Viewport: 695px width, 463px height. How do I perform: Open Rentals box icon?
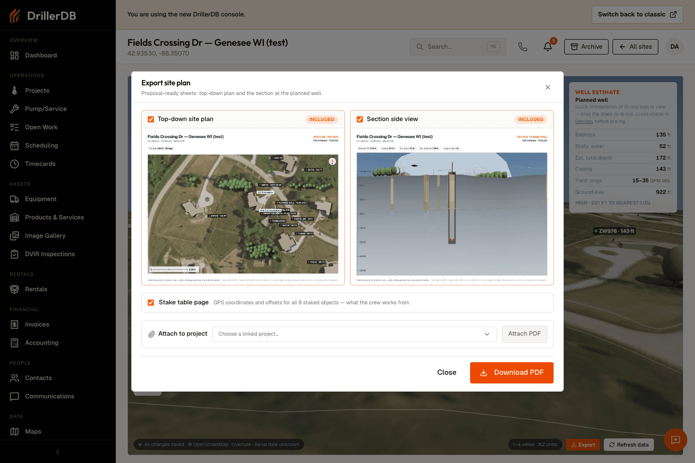(14, 289)
